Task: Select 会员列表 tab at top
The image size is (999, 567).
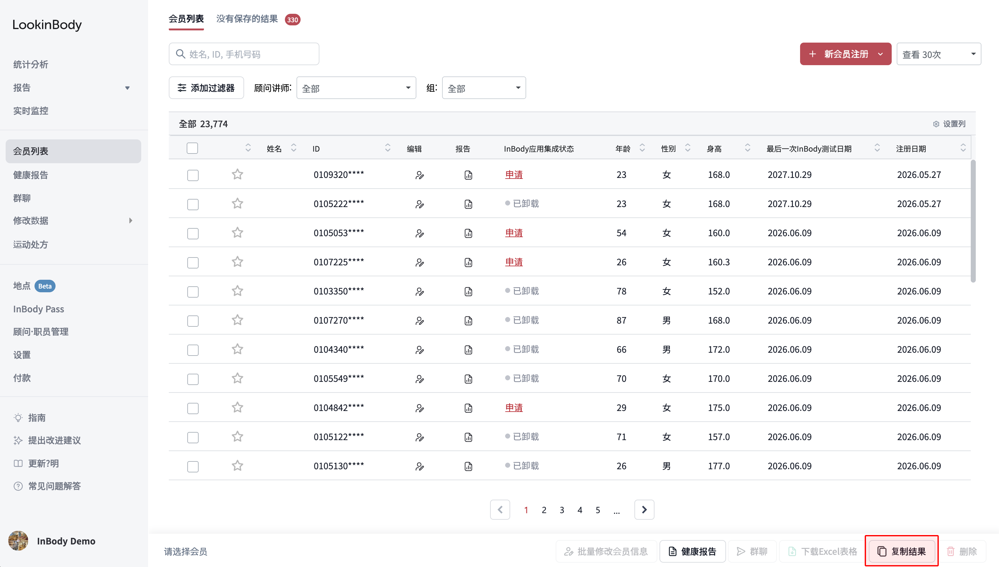Action: pyautogui.click(x=186, y=19)
